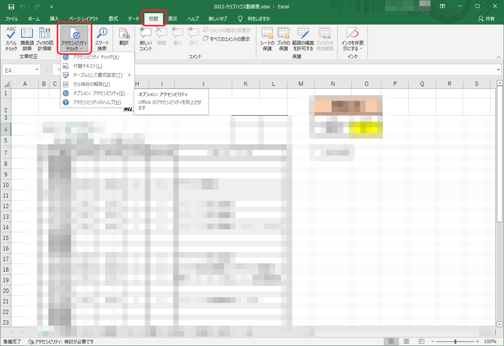
Task: Expand the Hide Ink dropdown arrow
Action: pos(361,49)
